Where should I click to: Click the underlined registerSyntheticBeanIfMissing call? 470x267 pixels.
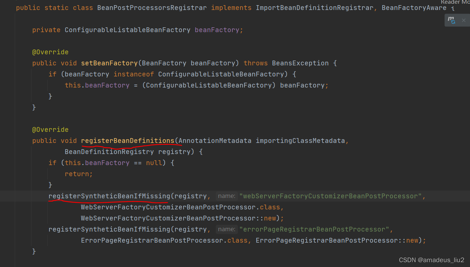pyautogui.click(x=109, y=196)
